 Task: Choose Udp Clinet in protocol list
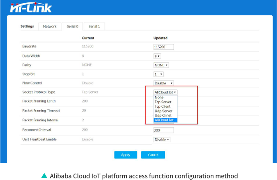click(165, 115)
